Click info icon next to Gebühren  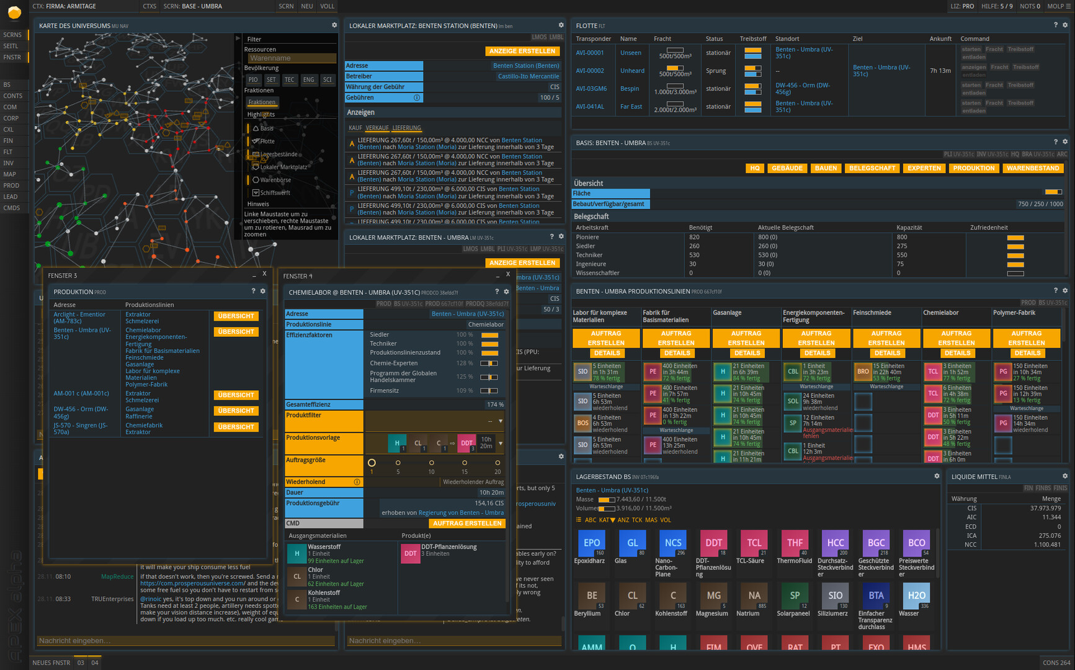(417, 98)
